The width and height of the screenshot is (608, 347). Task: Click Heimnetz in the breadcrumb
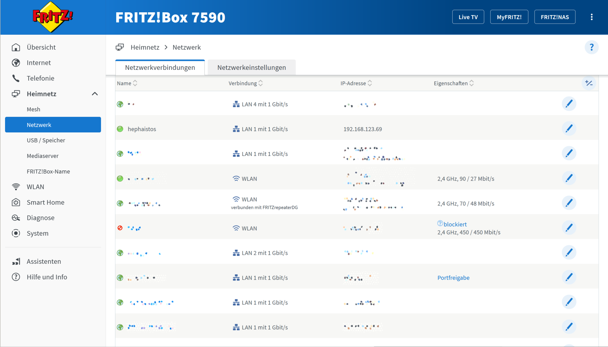[145, 47]
